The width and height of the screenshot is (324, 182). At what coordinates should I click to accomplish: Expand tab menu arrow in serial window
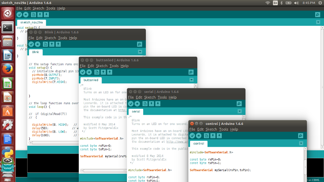click(240, 111)
